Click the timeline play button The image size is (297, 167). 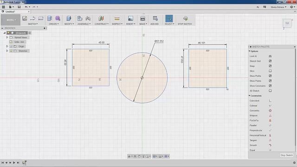(x=14, y=163)
